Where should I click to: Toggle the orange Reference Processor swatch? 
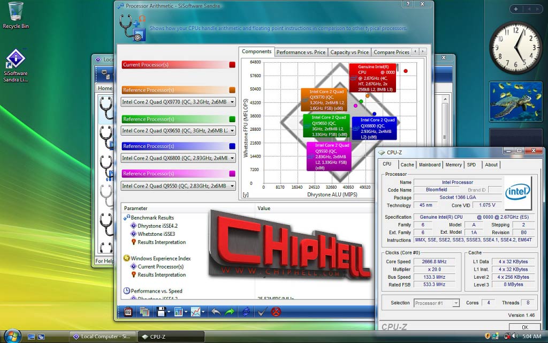(x=232, y=90)
